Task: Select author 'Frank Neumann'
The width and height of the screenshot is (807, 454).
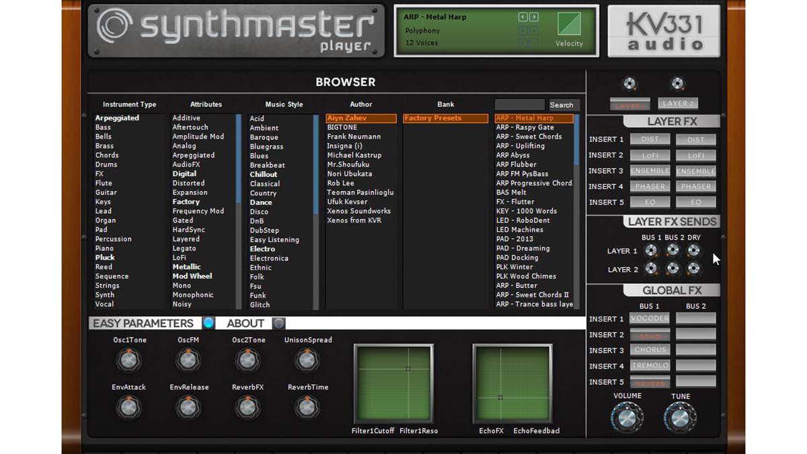Action: pyautogui.click(x=354, y=137)
